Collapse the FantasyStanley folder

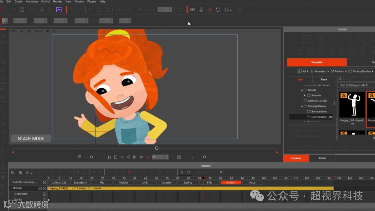click(302, 106)
